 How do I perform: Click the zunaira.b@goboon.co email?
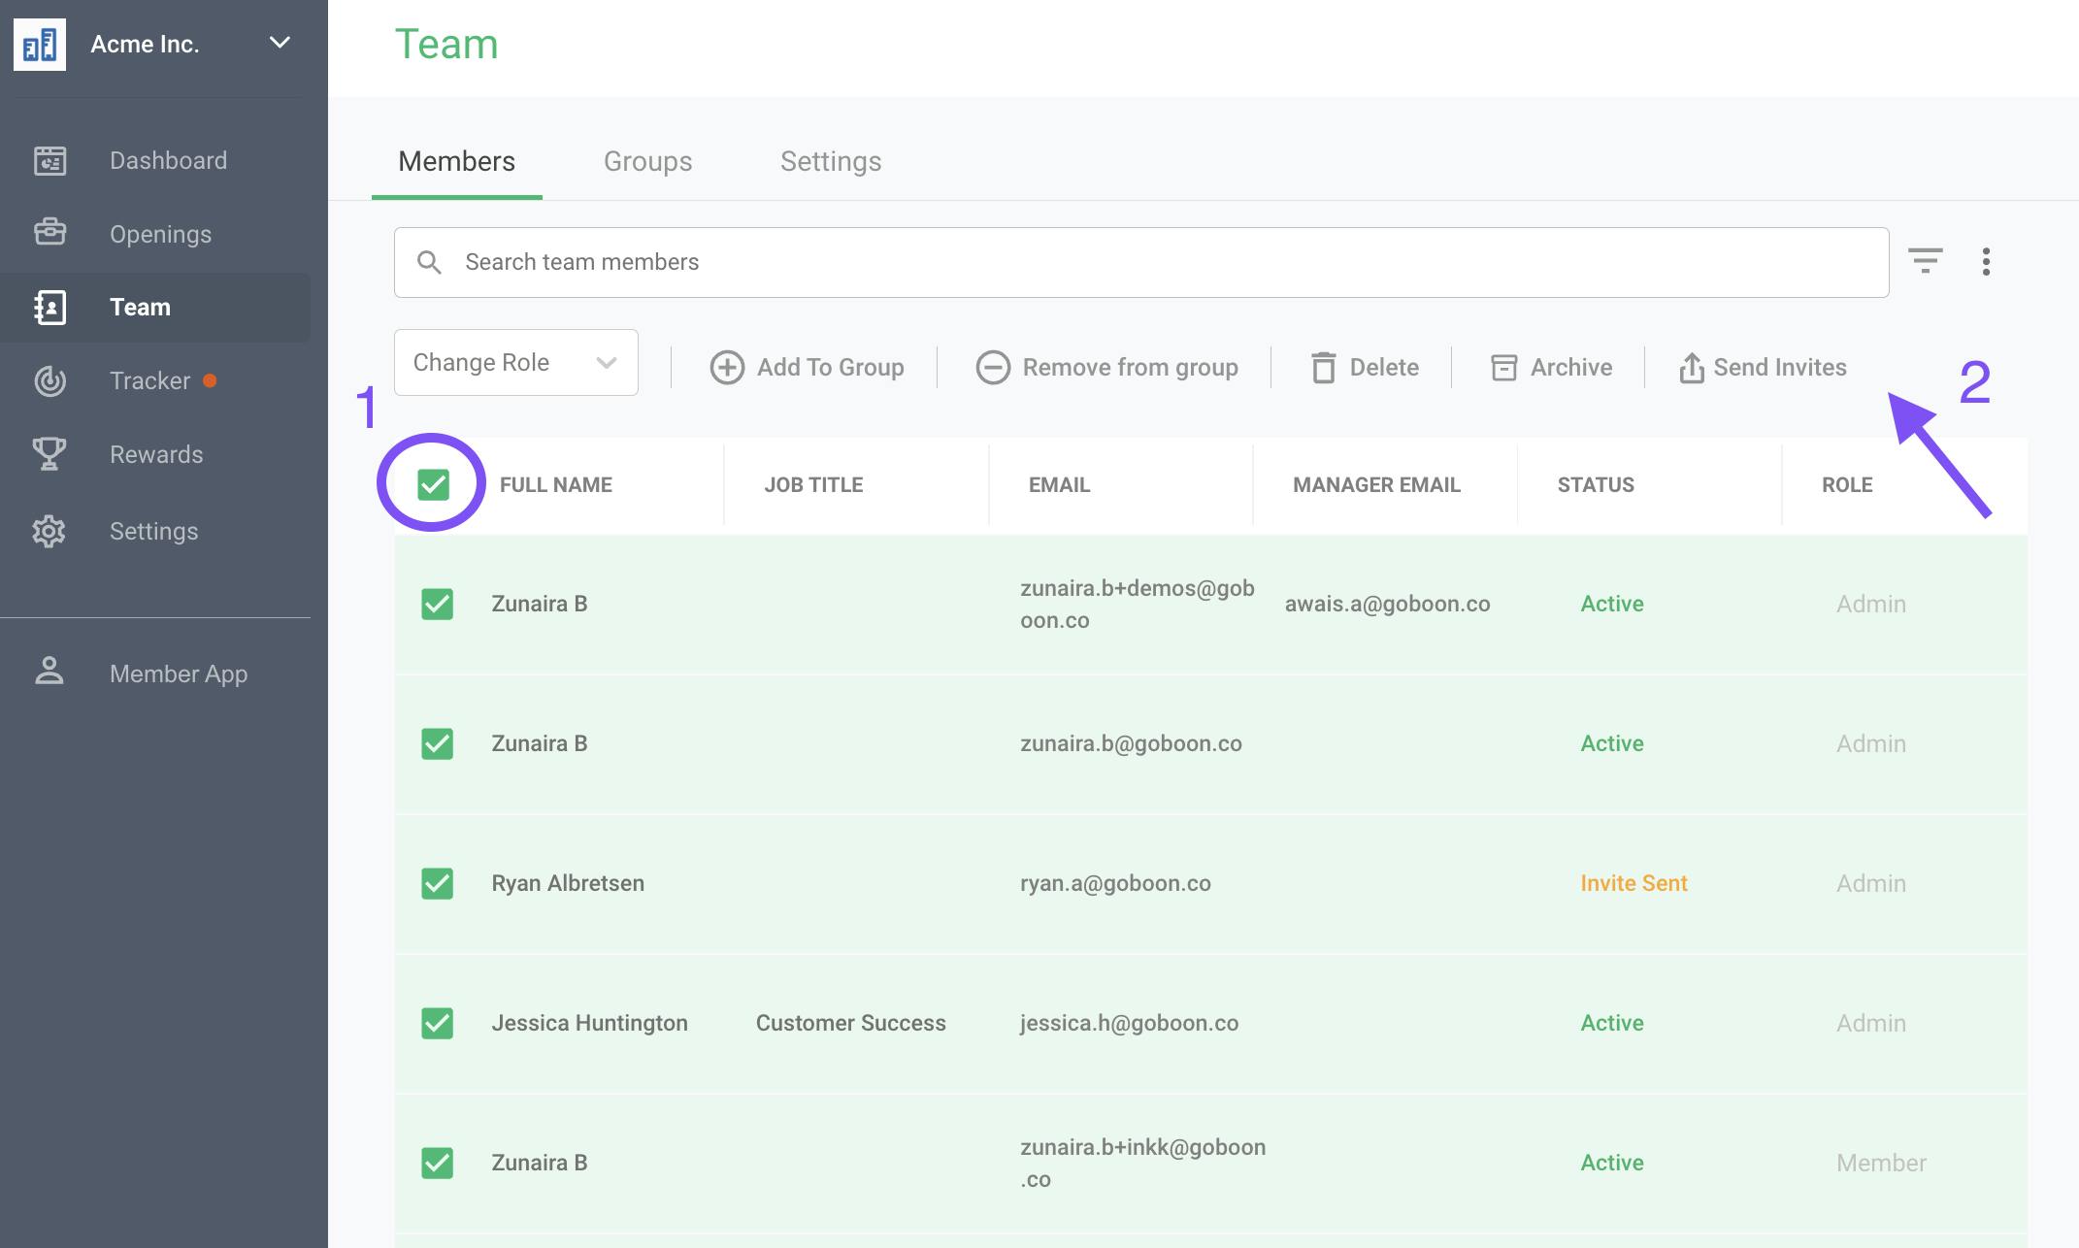point(1131,743)
